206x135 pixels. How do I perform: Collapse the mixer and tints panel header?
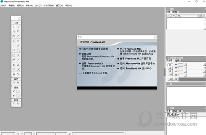pyautogui.click(x=169, y=58)
